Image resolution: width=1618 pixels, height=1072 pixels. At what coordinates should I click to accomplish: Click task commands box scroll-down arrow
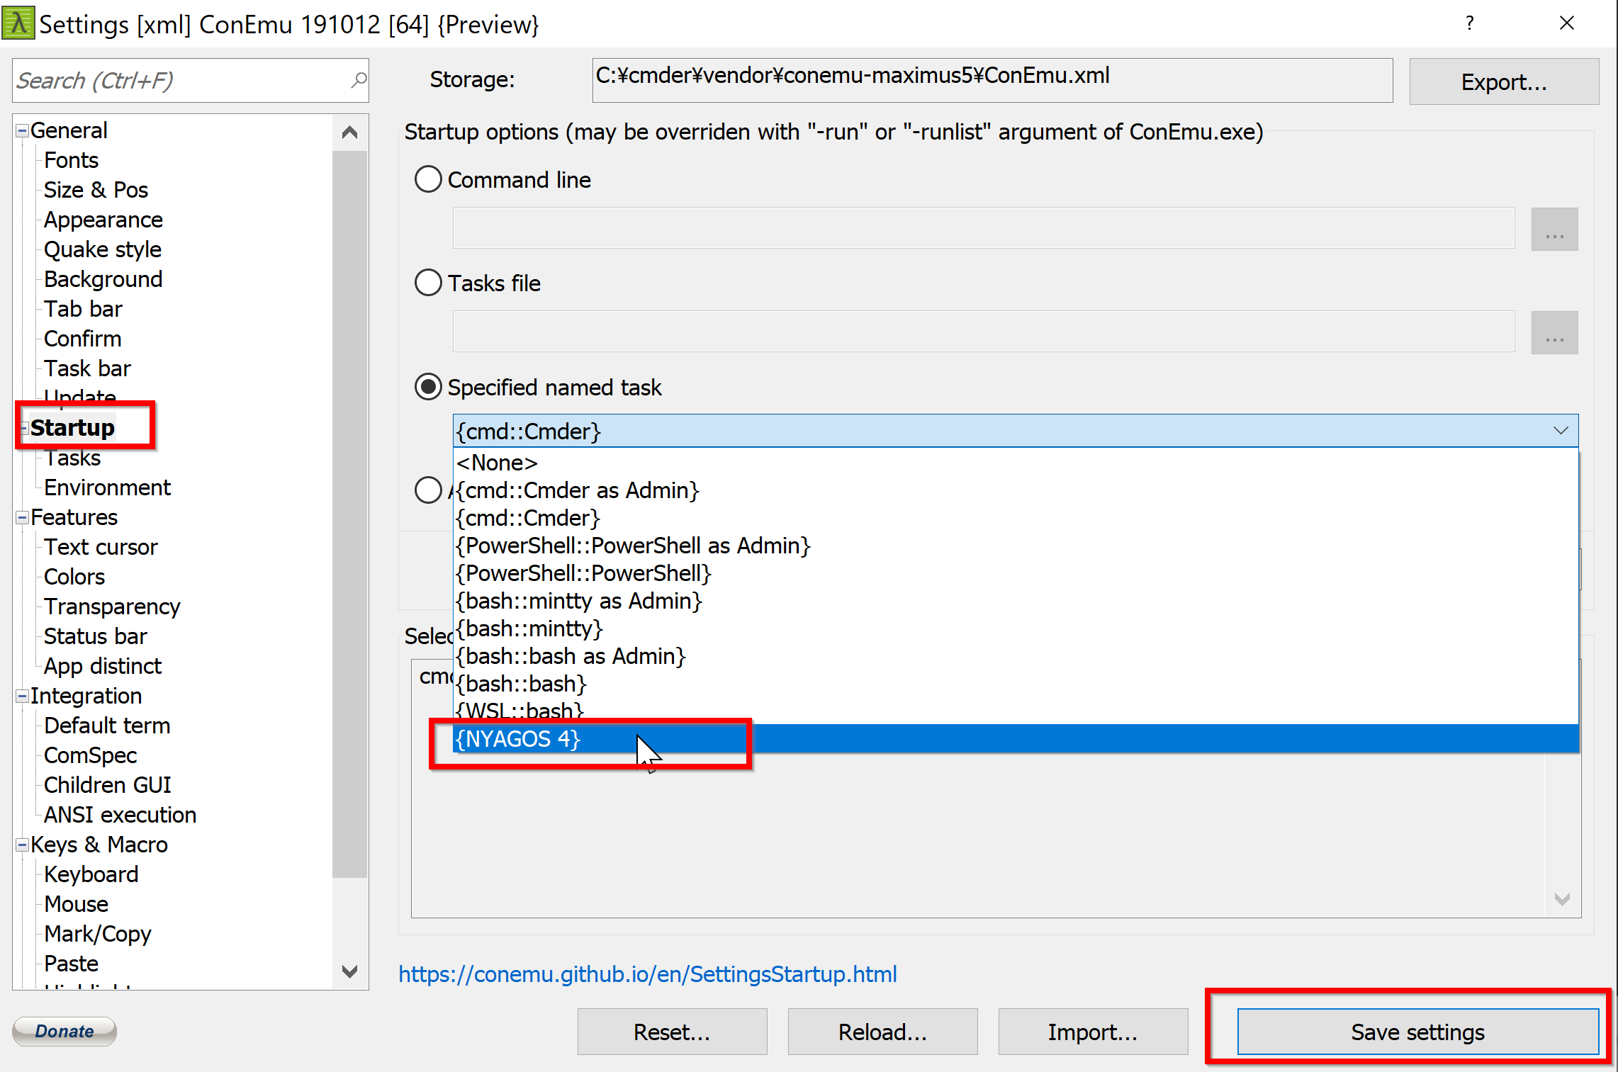click(1561, 899)
